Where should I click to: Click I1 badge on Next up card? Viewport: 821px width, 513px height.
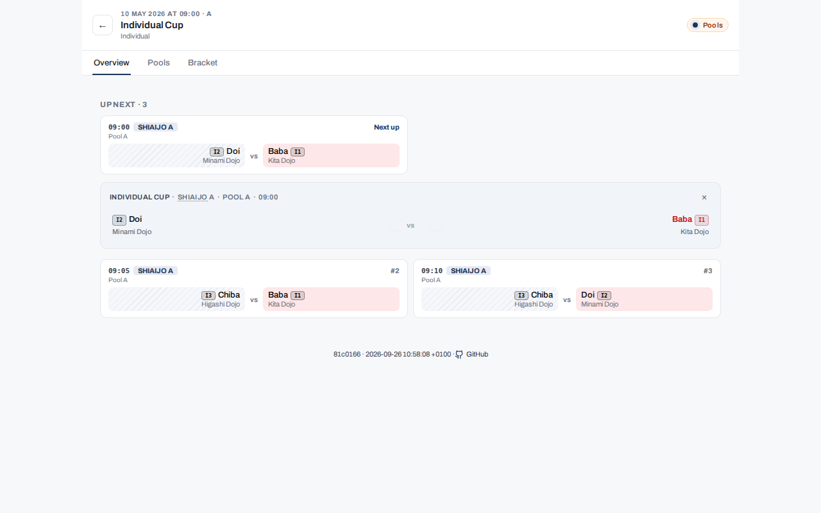298,152
